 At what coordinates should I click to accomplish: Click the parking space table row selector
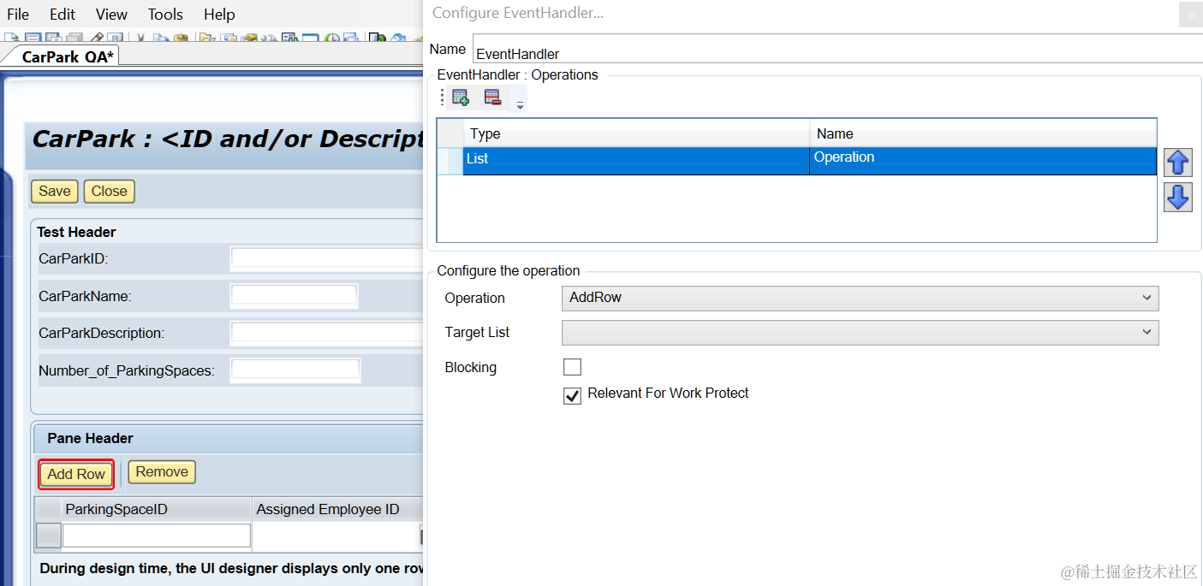pyautogui.click(x=49, y=536)
